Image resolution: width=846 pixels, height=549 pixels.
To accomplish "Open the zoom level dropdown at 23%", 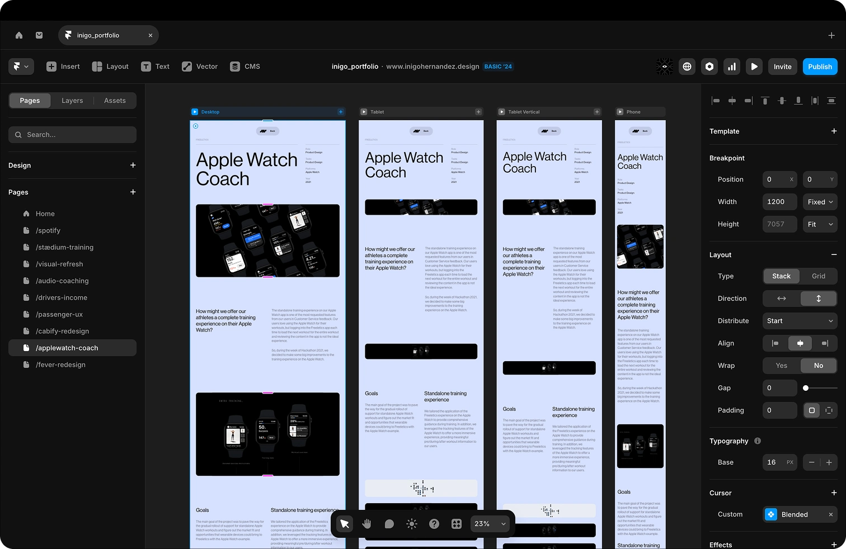I will point(489,524).
